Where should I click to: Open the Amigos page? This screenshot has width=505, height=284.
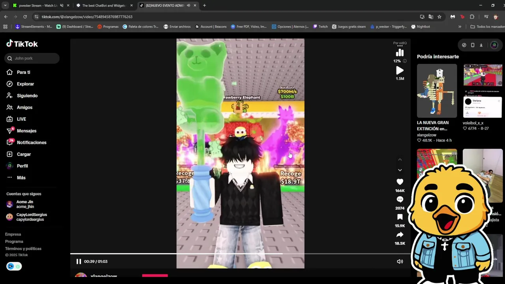(24, 107)
